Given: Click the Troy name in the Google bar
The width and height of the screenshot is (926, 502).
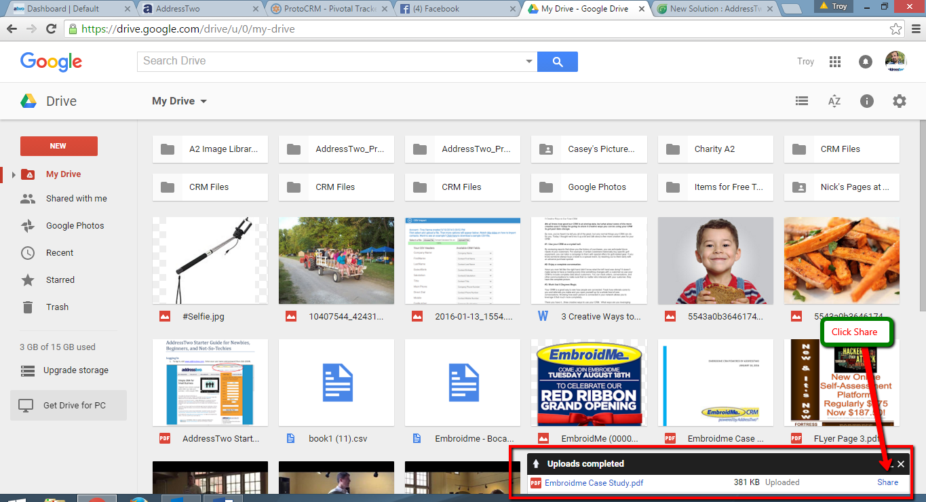Looking at the screenshot, I should pos(805,61).
